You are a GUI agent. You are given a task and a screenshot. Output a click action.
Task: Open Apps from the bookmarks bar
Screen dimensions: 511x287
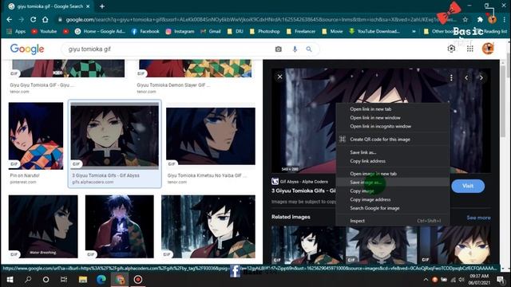click(16, 31)
